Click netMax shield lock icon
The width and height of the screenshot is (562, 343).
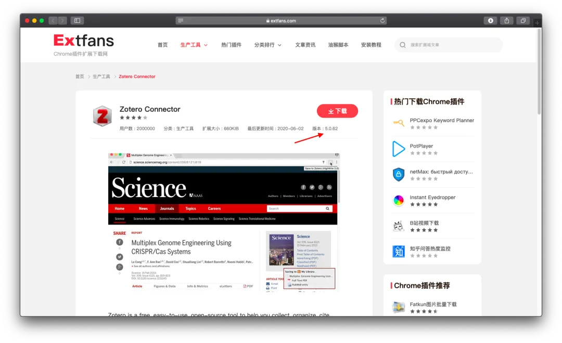click(398, 175)
